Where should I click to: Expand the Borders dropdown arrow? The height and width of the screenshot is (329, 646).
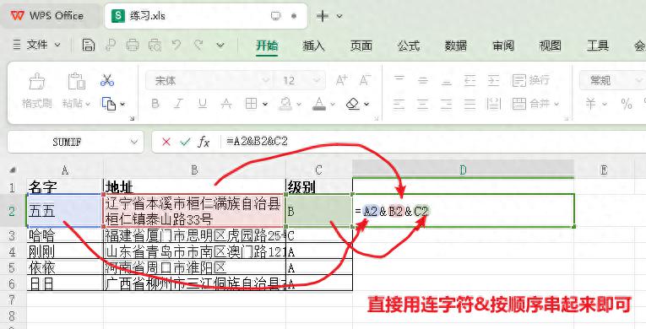[265, 104]
